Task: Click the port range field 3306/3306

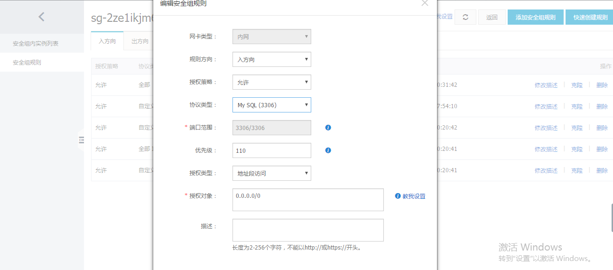Action: [272, 128]
